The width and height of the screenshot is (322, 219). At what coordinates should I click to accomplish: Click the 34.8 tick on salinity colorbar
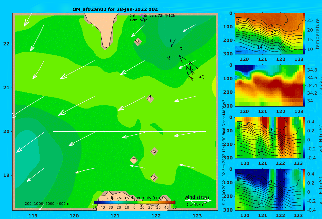(312, 70)
